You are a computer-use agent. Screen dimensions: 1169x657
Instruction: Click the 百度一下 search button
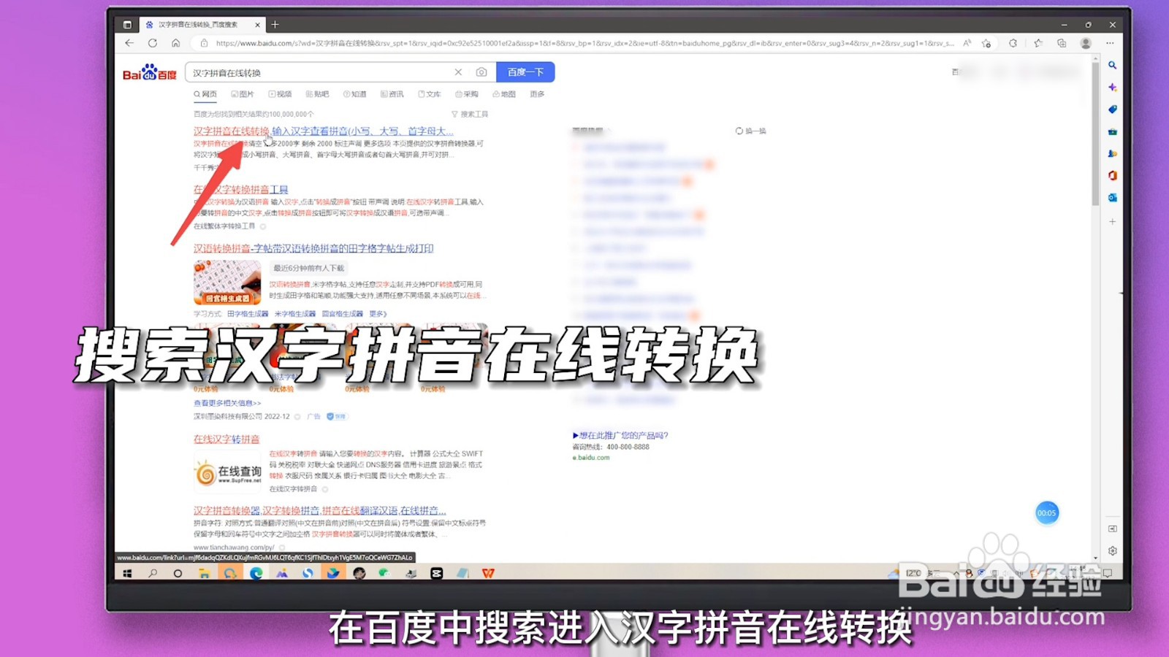pyautogui.click(x=525, y=72)
